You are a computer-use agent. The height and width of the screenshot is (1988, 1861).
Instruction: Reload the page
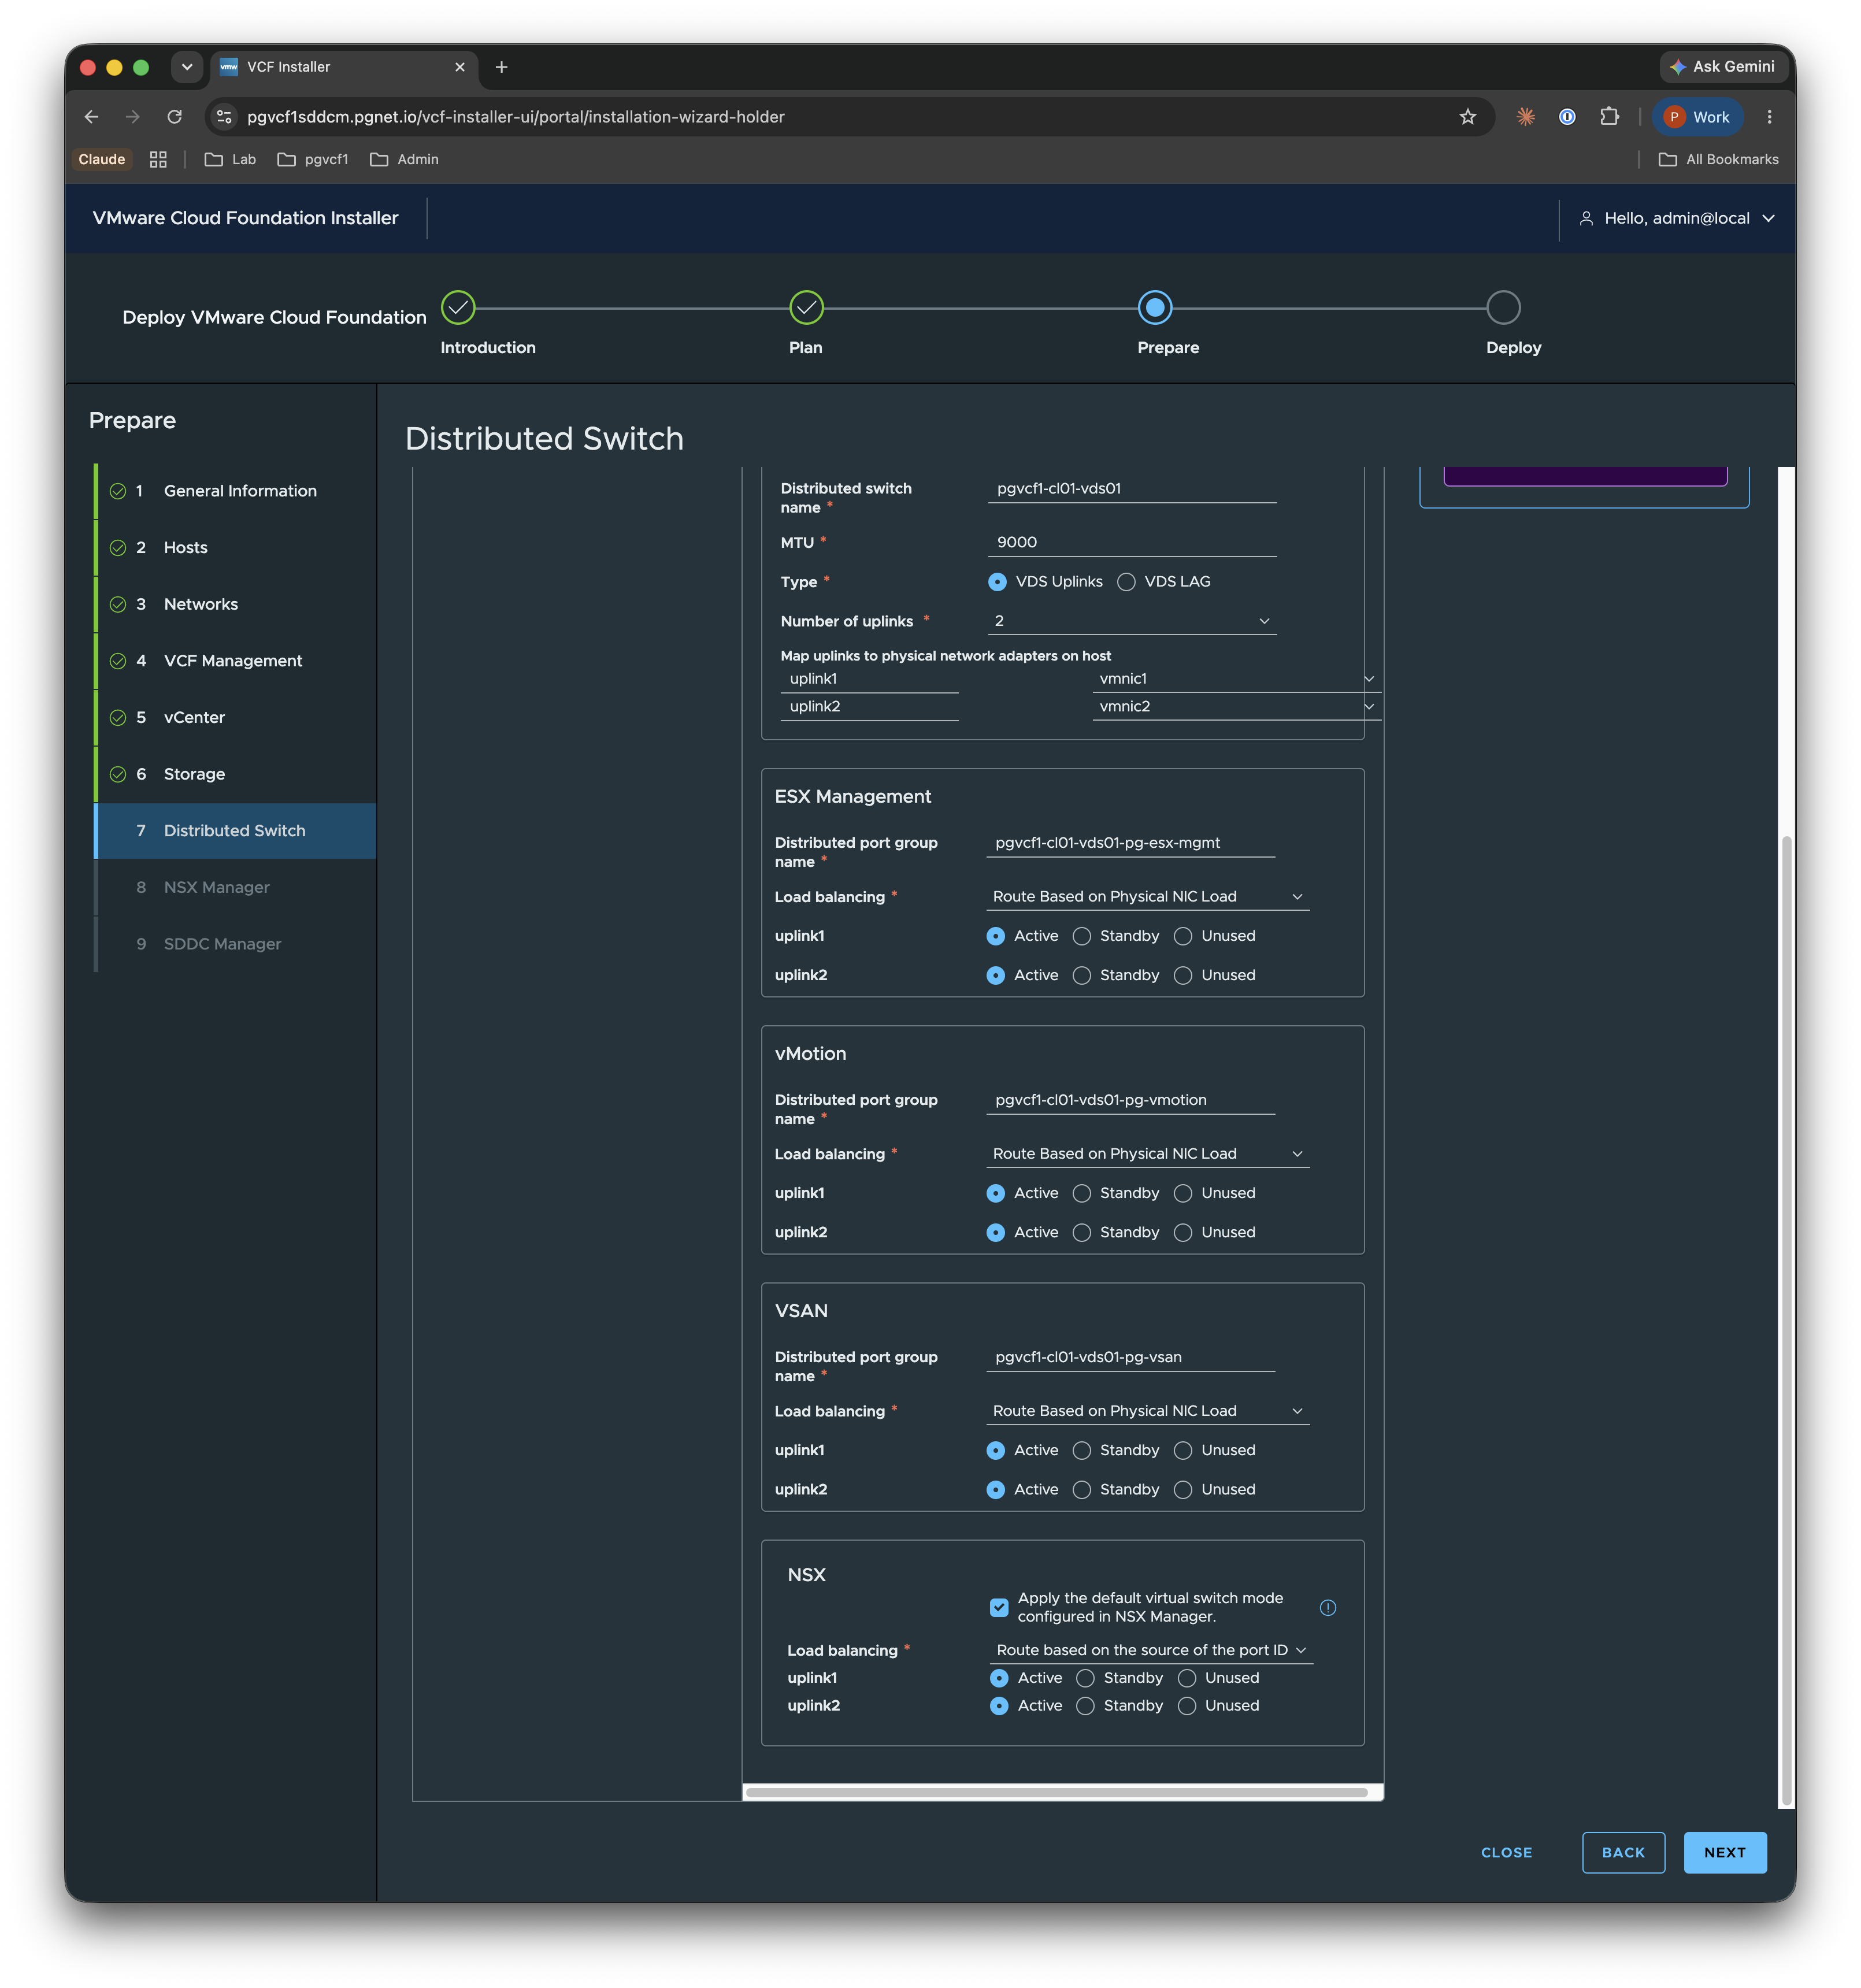pos(175,117)
